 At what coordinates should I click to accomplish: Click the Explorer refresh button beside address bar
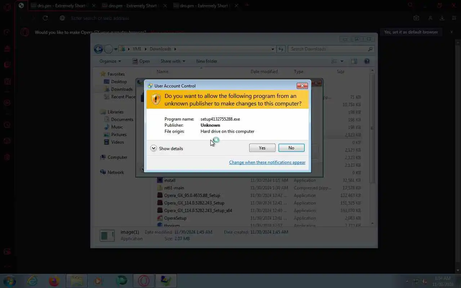281,49
